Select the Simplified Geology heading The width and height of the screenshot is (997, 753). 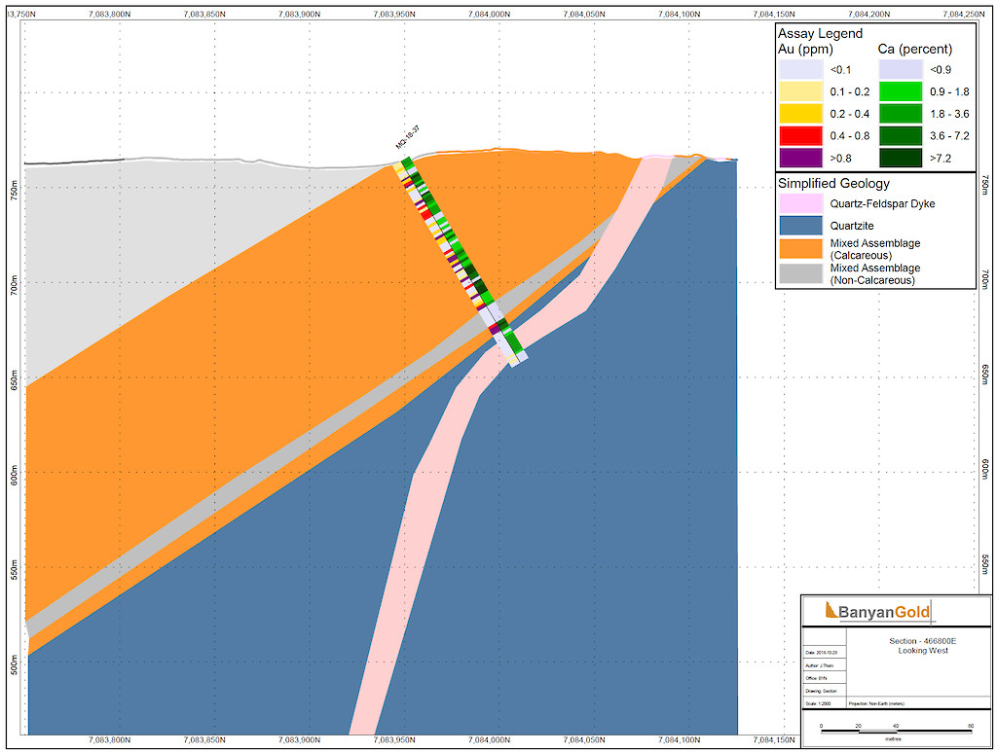[x=833, y=183]
